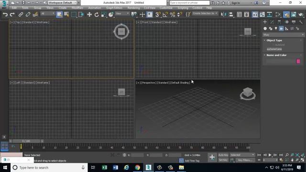The height and width of the screenshot is (172, 306).
Task: Pick the Rectangular Selection Region tool
Action: point(74,14)
